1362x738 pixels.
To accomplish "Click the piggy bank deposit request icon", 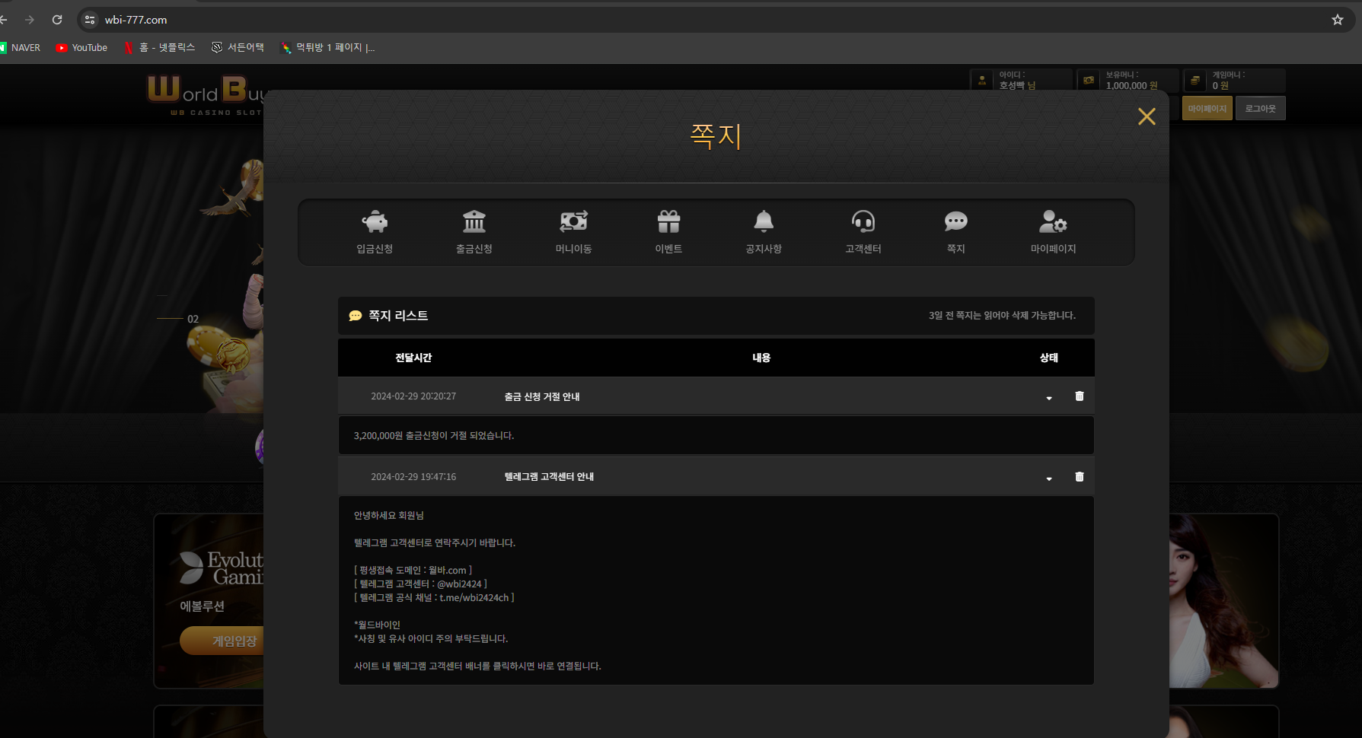I will [375, 222].
